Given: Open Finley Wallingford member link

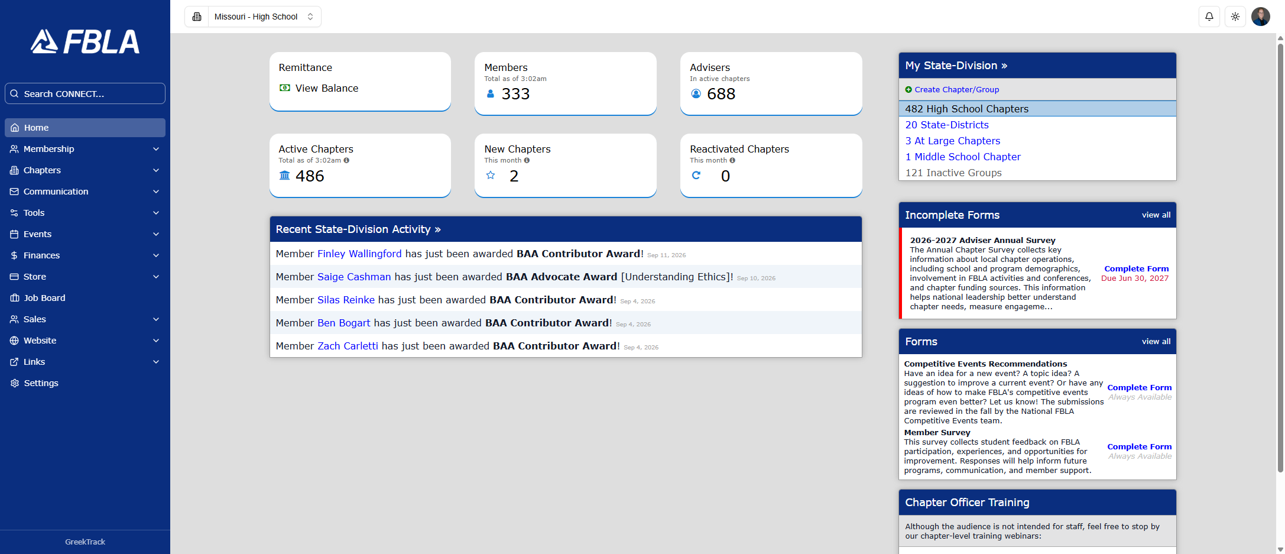Looking at the screenshot, I should click(x=359, y=254).
